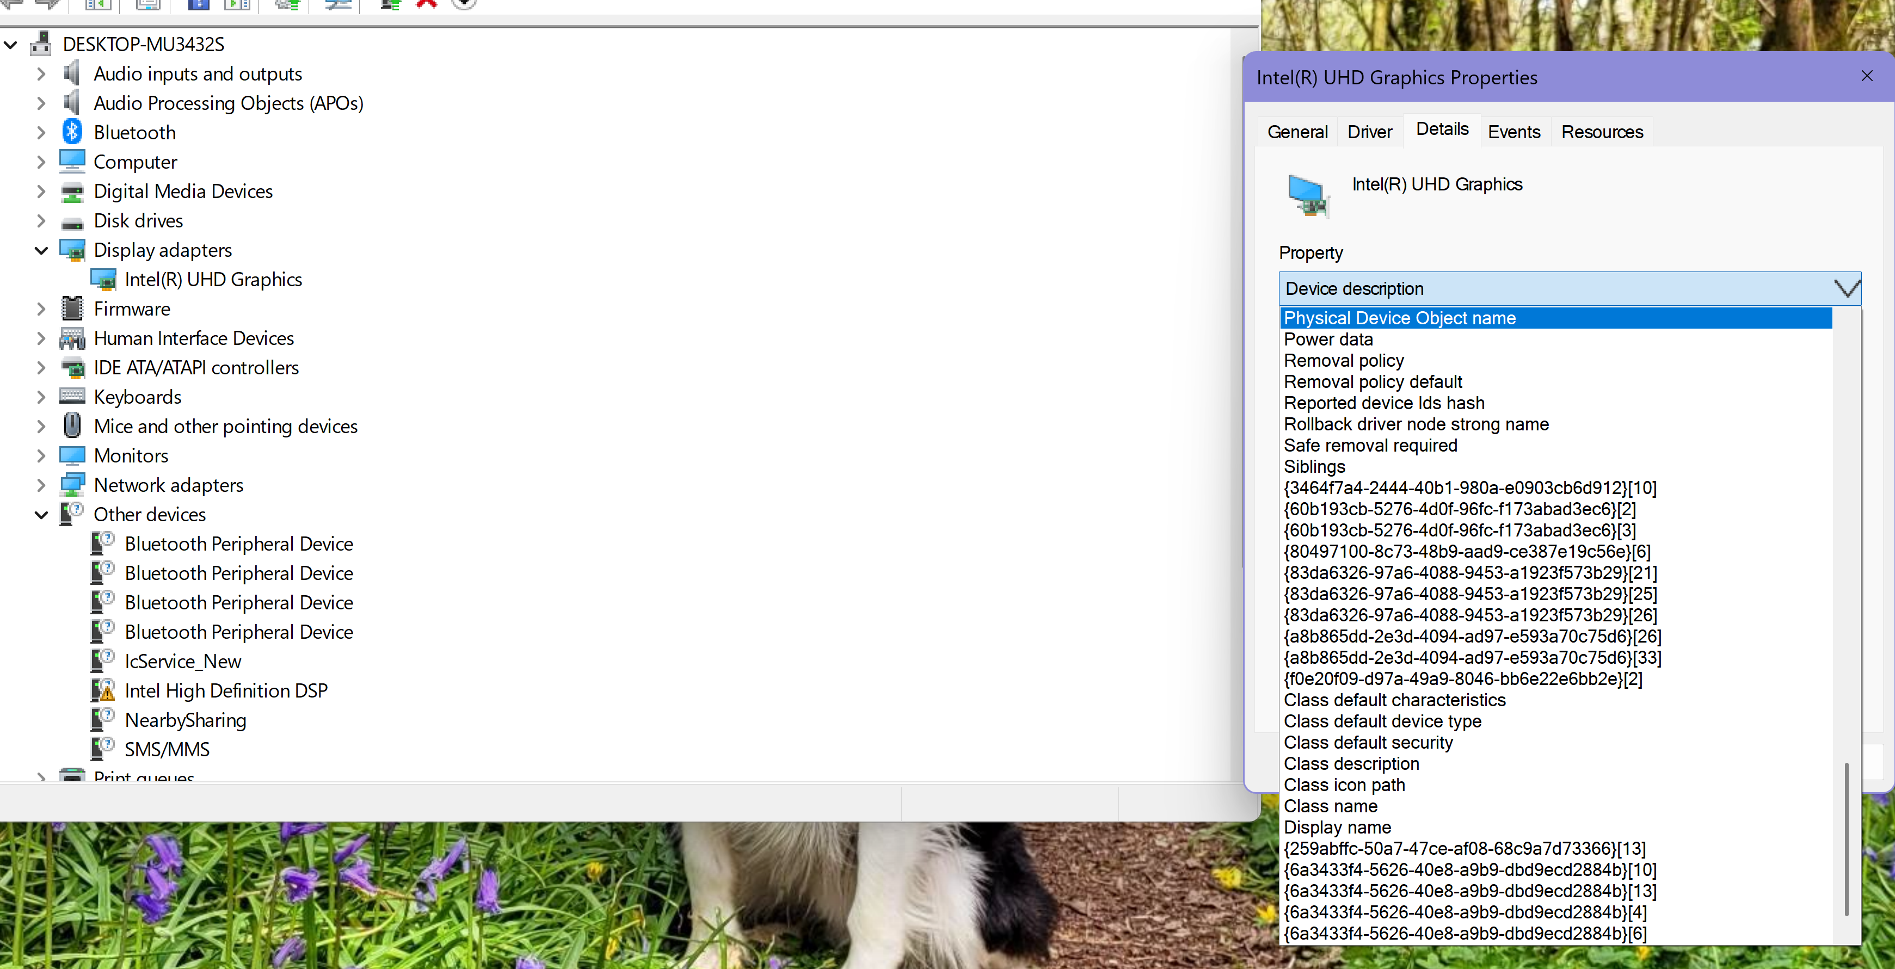Click the Bluetooth category icon
Viewport: 1895px width, 969px height.
pos(72,132)
